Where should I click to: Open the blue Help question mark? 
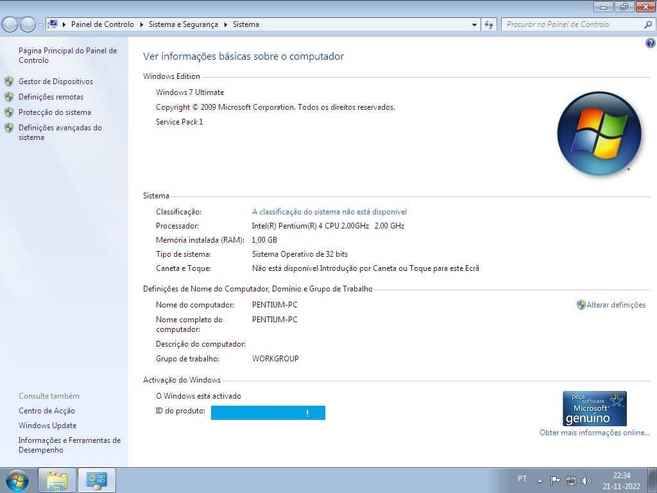(x=650, y=43)
